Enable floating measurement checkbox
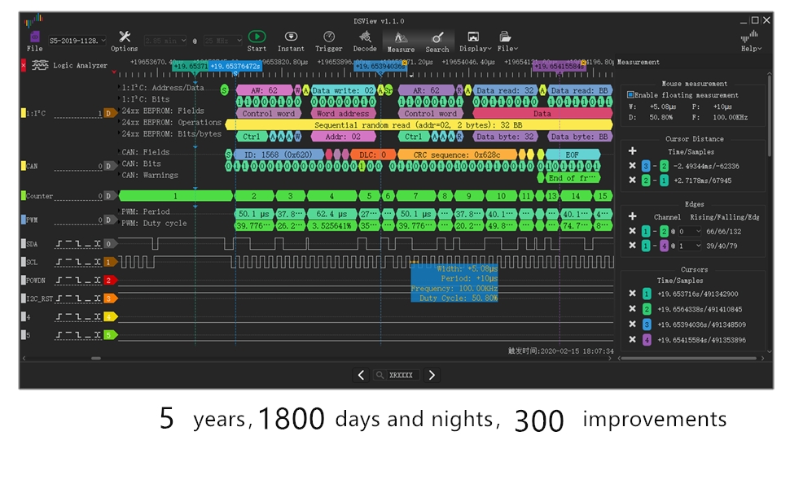 pos(630,95)
